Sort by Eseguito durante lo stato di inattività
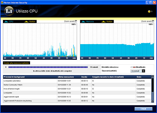This screenshot has width=157, height=113. (114, 77)
